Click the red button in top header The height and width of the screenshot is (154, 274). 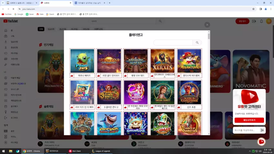(x=242, y=21)
